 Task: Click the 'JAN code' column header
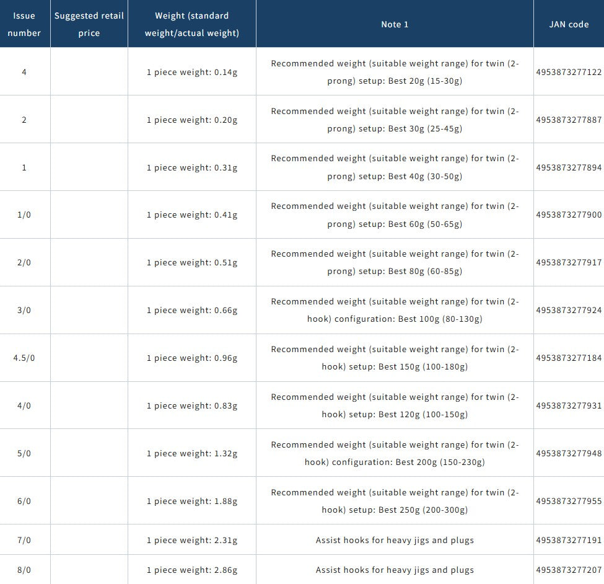click(x=569, y=24)
